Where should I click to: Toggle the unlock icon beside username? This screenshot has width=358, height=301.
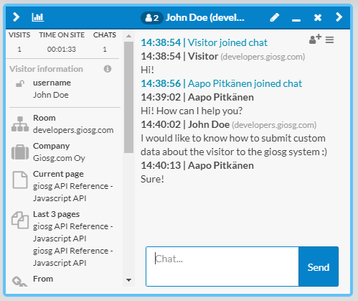[x=20, y=84]
